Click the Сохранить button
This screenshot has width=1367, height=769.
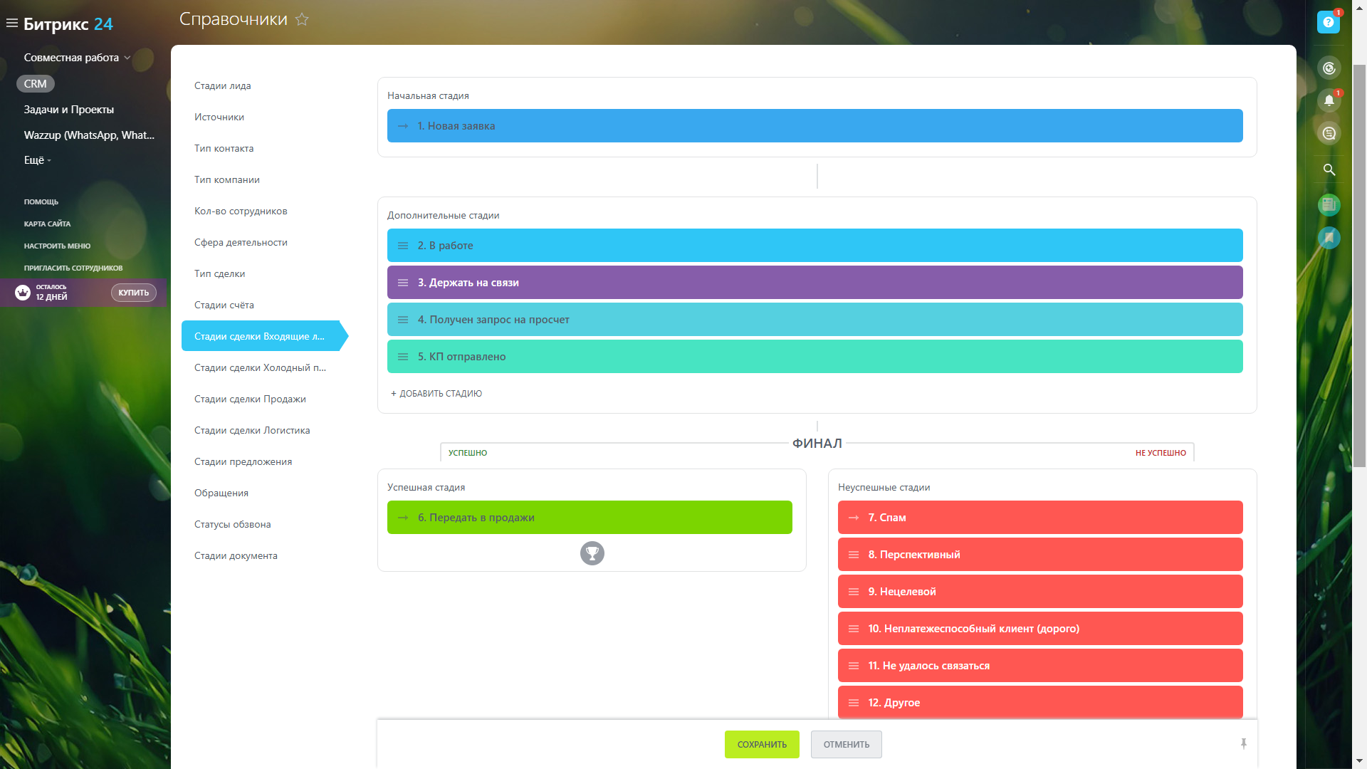tap(762, 744)
